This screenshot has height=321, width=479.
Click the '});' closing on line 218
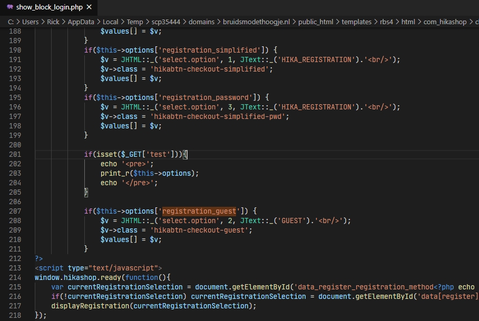(41, 316)
